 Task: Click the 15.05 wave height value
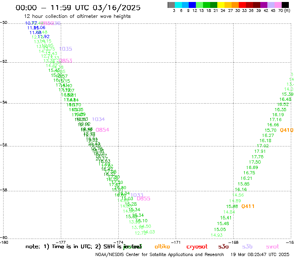[220, 229]
